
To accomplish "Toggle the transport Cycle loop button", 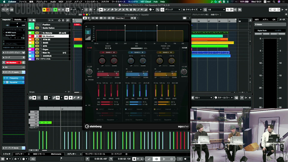I will point(149,159).
